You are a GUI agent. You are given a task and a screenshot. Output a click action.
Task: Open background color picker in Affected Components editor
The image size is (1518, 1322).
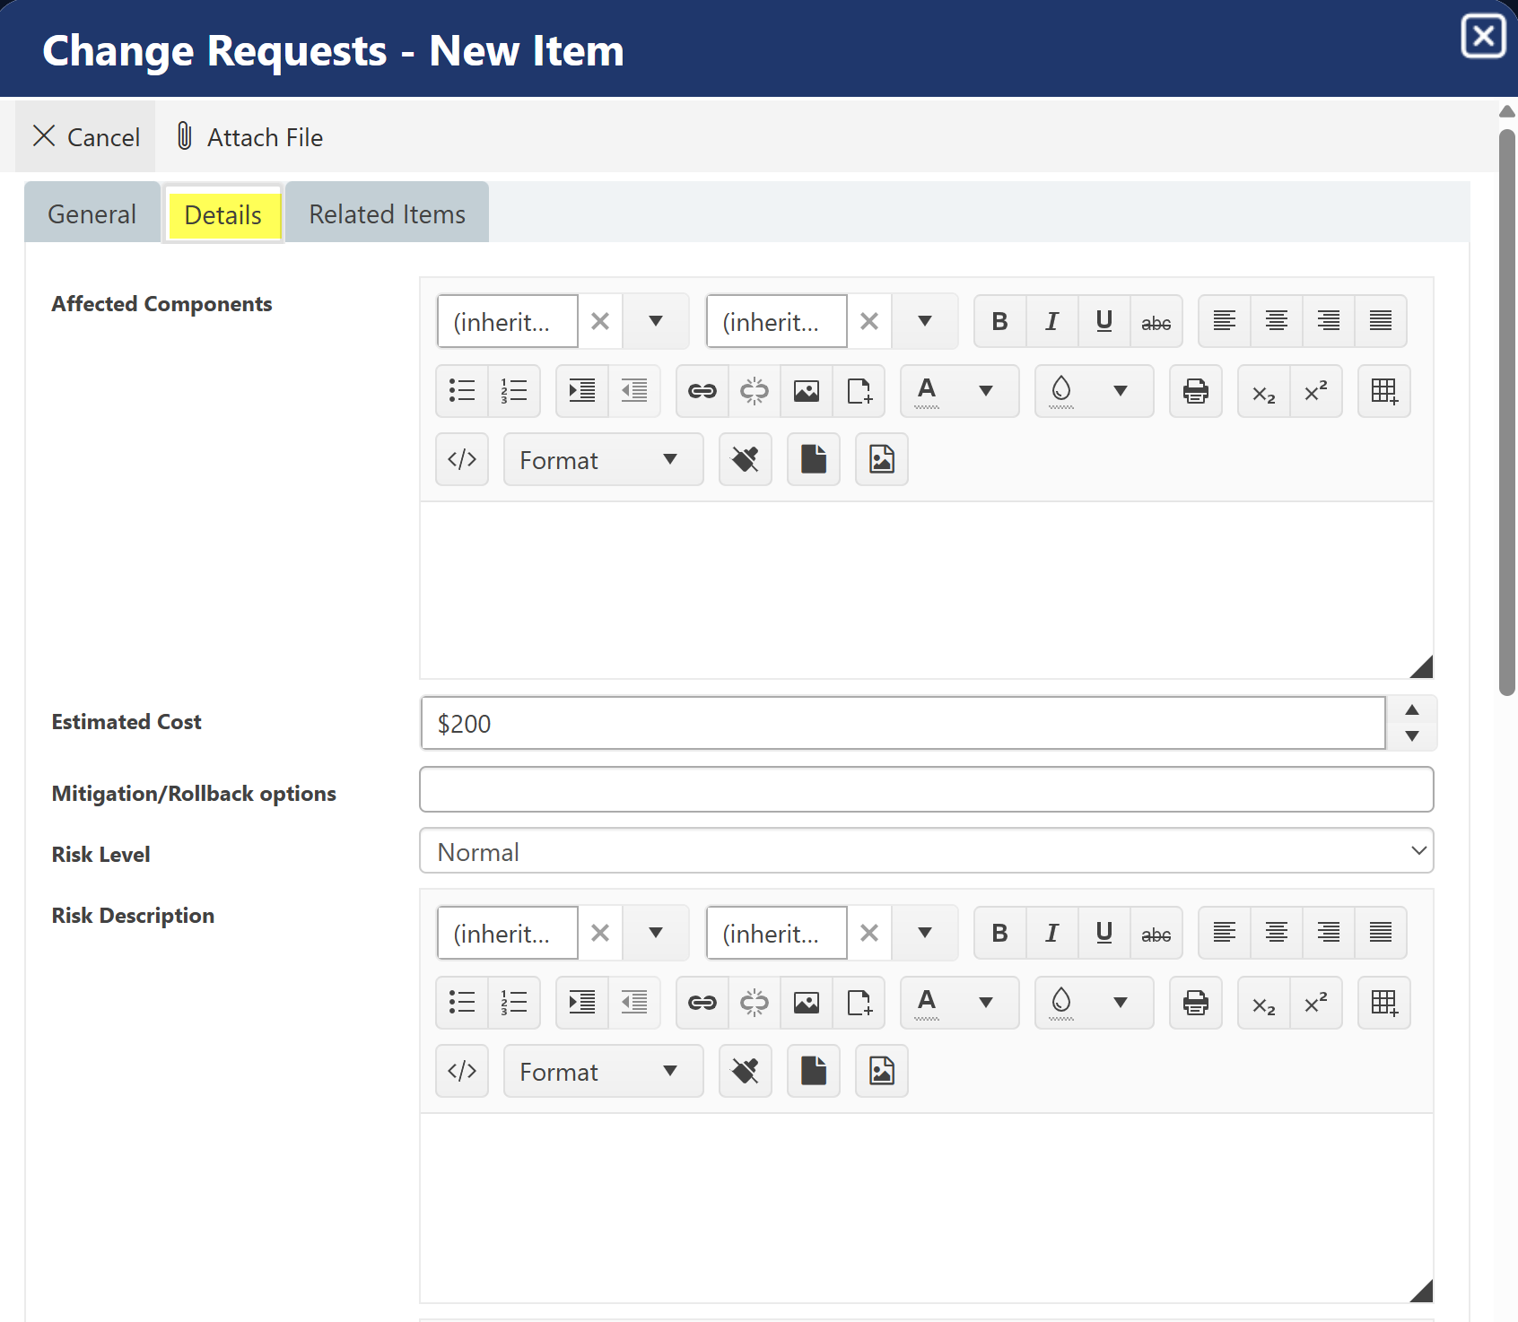coord(1120,391)
